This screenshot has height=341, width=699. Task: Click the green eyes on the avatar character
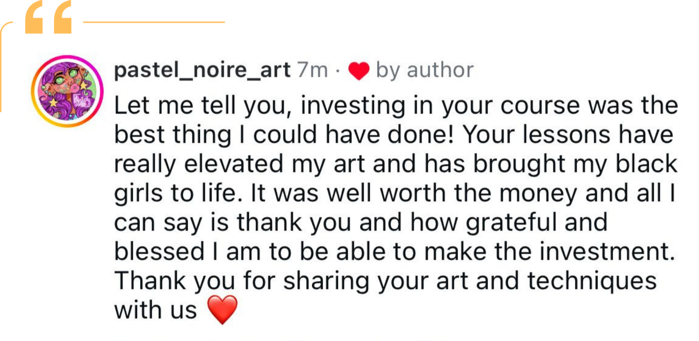pos(65,77)
